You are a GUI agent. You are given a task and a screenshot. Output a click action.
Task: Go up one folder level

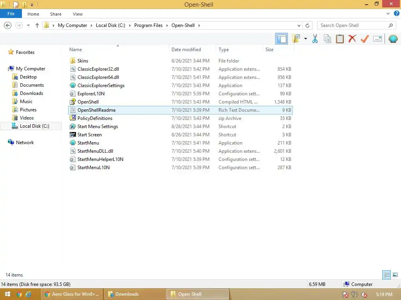click(37, 25)
